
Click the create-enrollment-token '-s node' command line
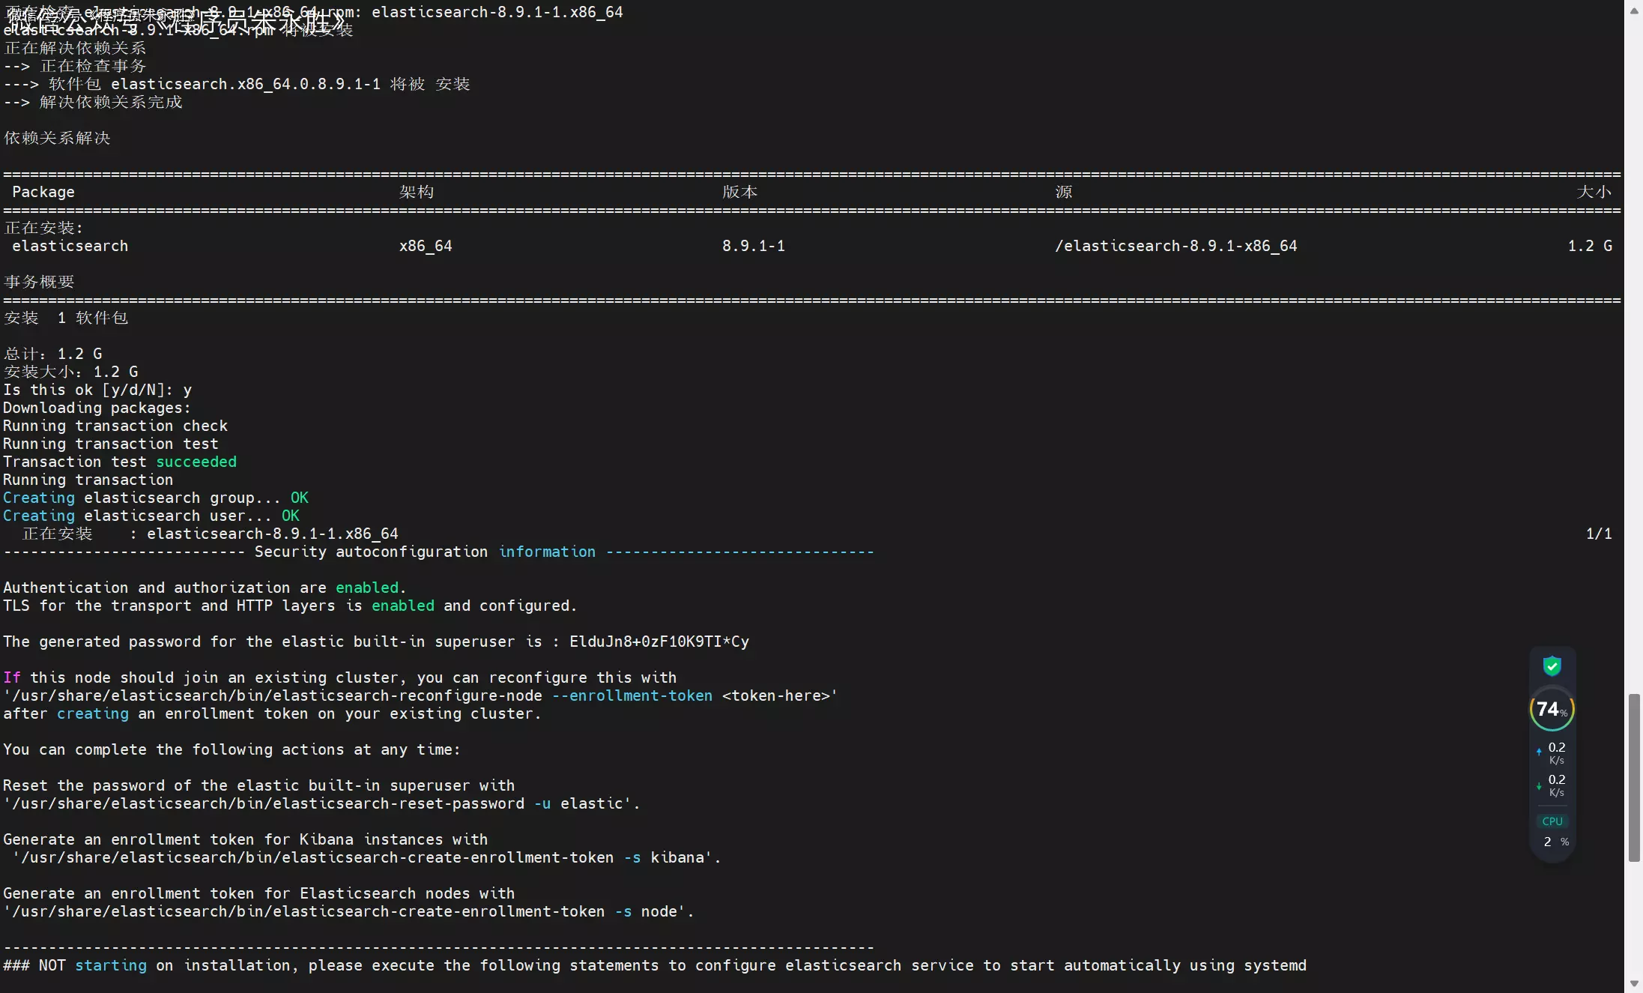coord(348,911)
